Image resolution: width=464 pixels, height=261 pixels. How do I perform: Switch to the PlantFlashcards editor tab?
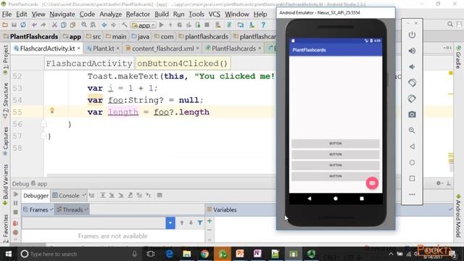(x=233, y=49)
